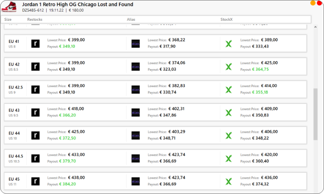The image size is (324, 194).
Task: Click the Restocks column header
Action: point(35,19)
